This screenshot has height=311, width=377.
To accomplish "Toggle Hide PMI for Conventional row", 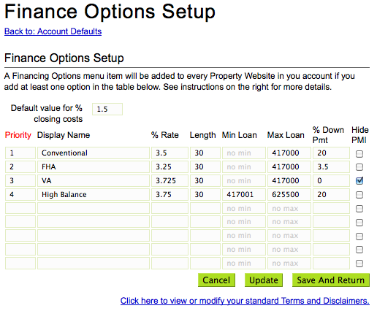I will (359, 154).
